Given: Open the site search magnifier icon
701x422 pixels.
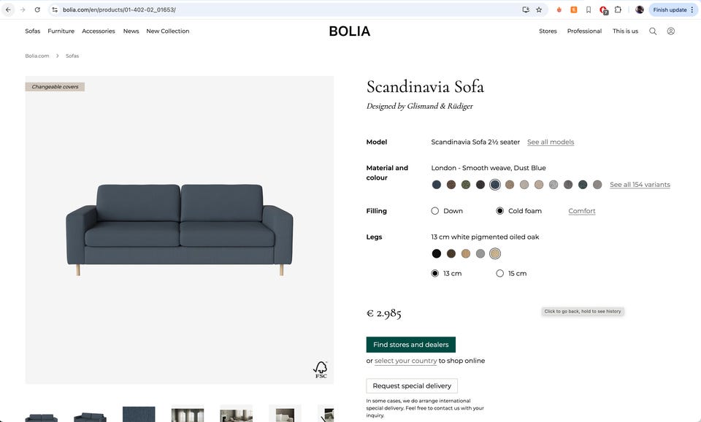Looking at the screenshot, I should tap(653, 31).
